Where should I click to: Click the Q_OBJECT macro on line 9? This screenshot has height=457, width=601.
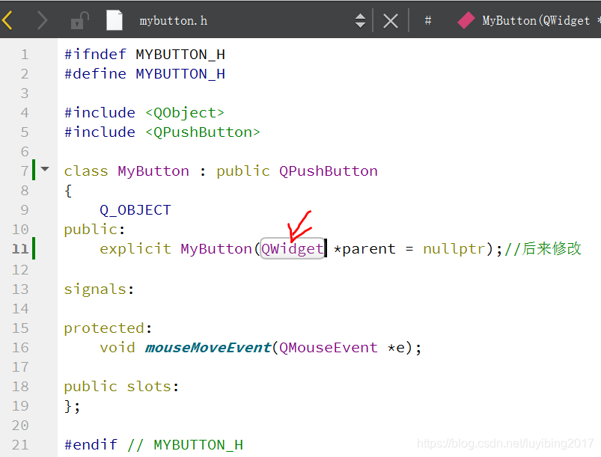tap(135, 210)
